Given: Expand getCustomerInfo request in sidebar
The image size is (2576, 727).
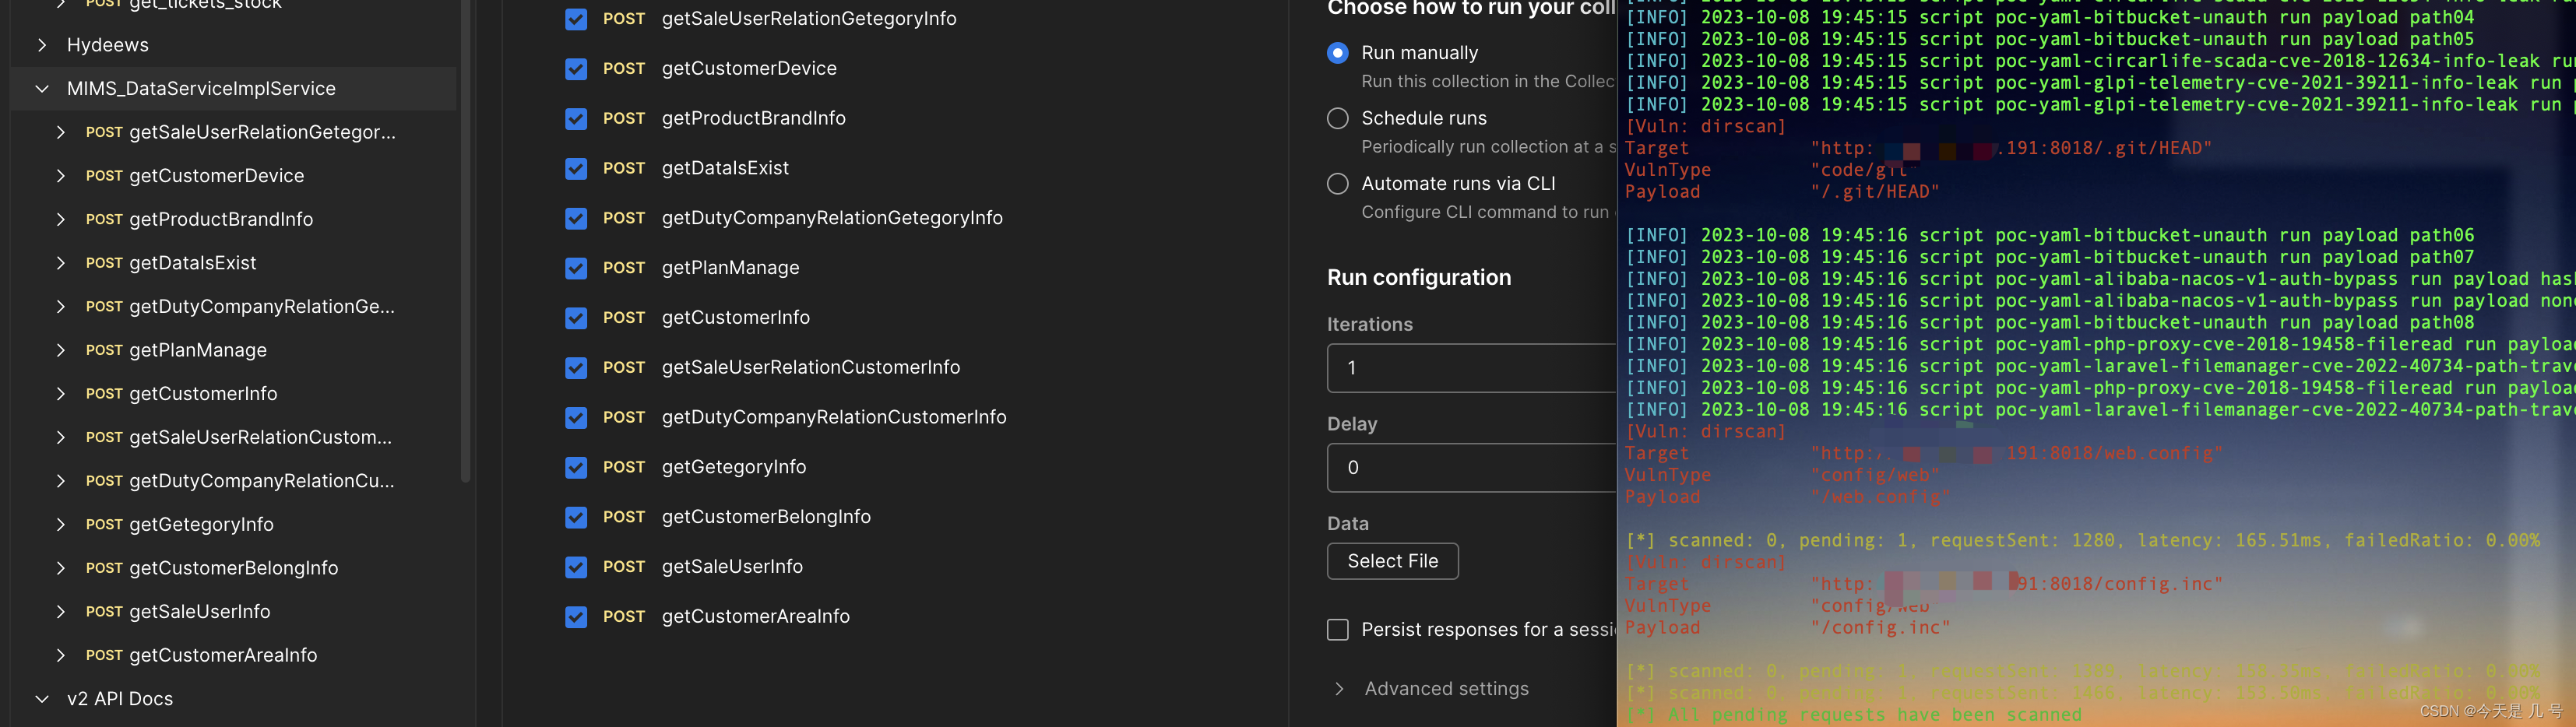Looking at the screenshot, I should (61, 394).
